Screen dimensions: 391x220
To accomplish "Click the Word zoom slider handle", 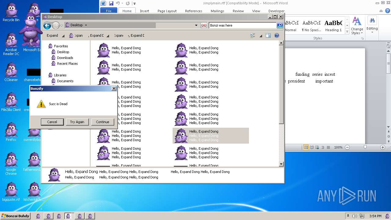I will (x=365, y=147).
